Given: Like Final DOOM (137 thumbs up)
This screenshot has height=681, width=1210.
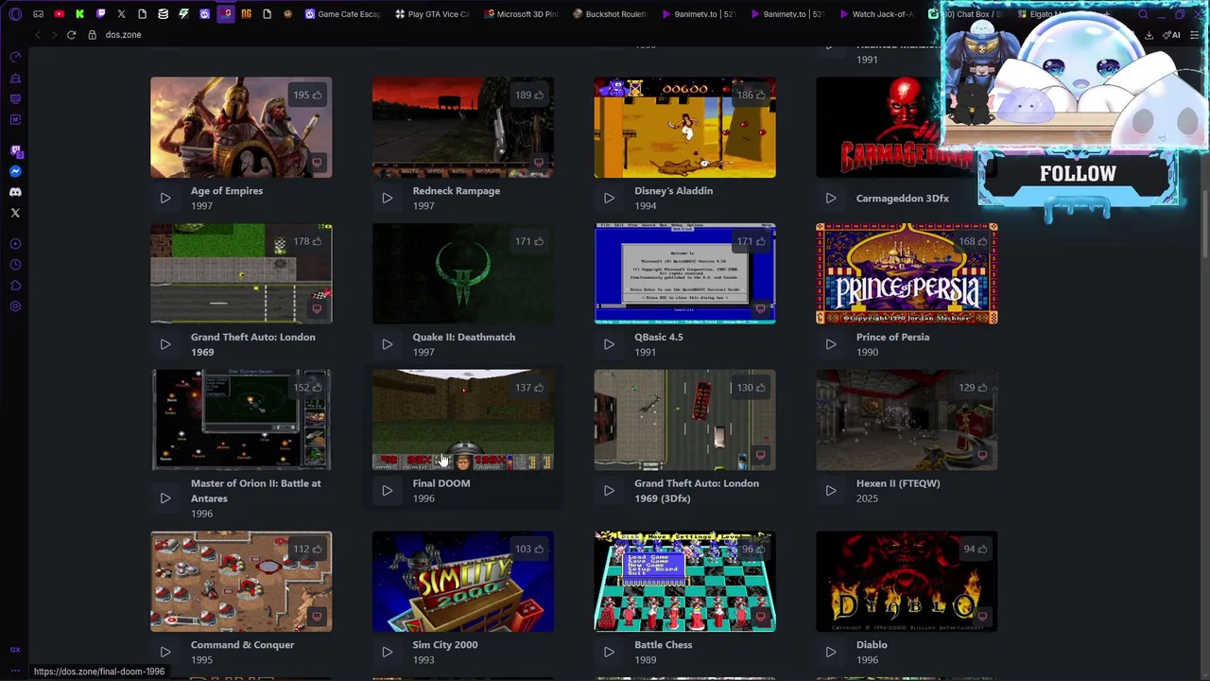Looking at the screenshot, I should (529, 387).
